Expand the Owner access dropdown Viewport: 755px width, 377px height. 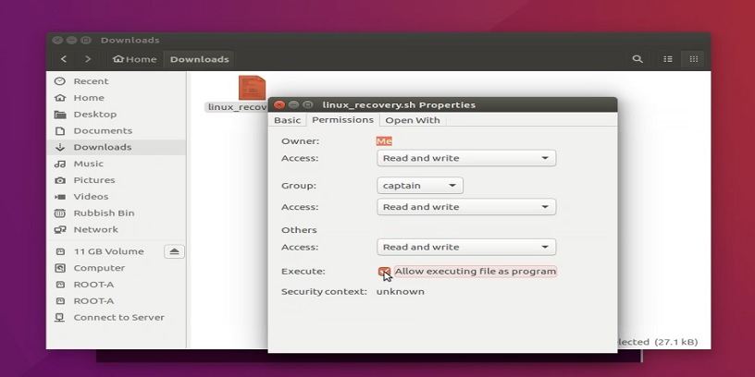coord(466,158)
